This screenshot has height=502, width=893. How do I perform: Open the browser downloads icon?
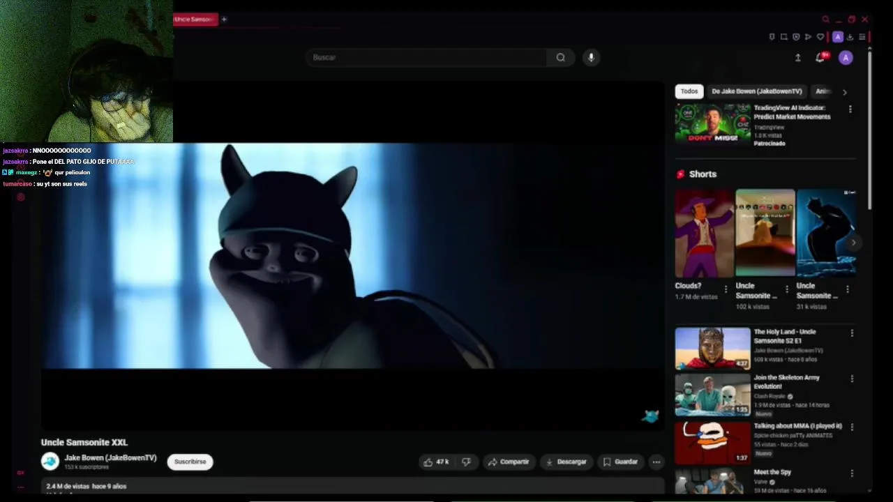pyautogui.click(x=850, y=37)
